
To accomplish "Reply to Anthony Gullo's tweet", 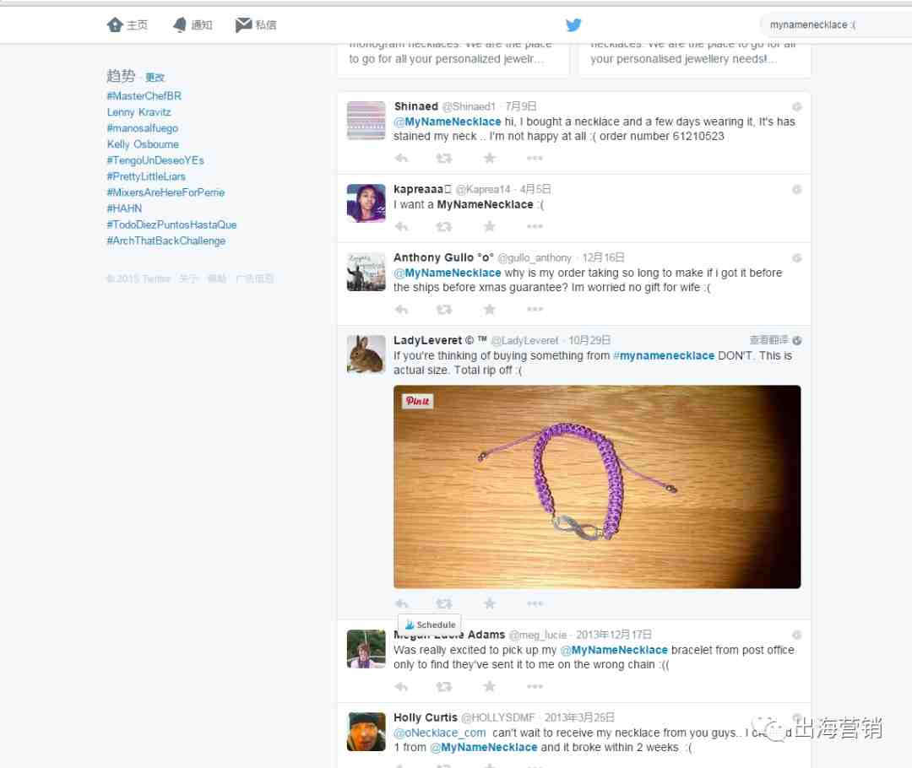I will coord(401,310).
